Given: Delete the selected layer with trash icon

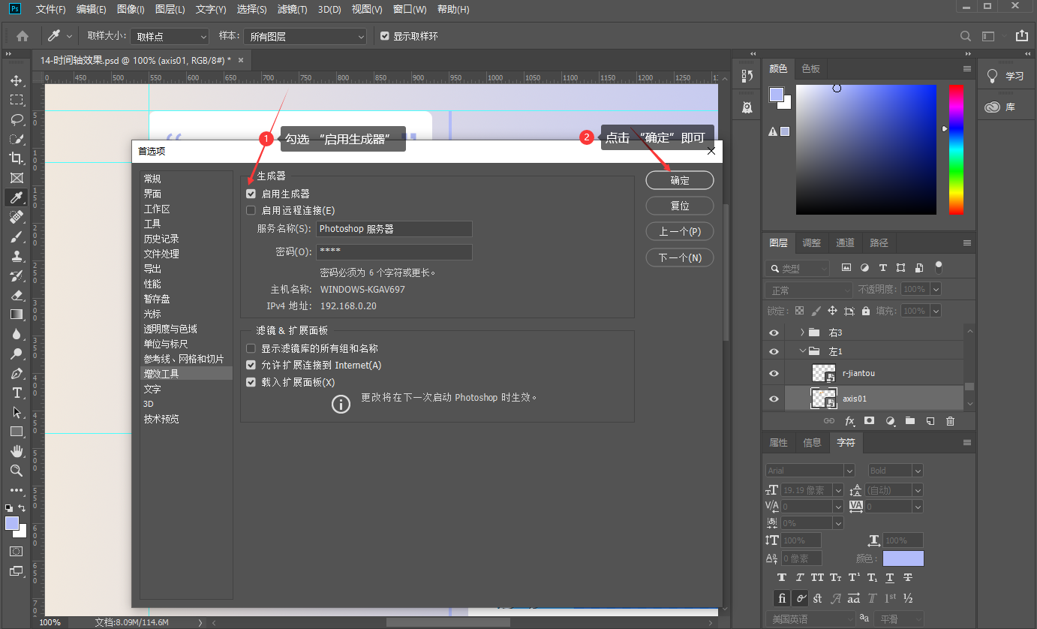Looking at the screenshot, I should pyautogui.click(x=950, y=421).
